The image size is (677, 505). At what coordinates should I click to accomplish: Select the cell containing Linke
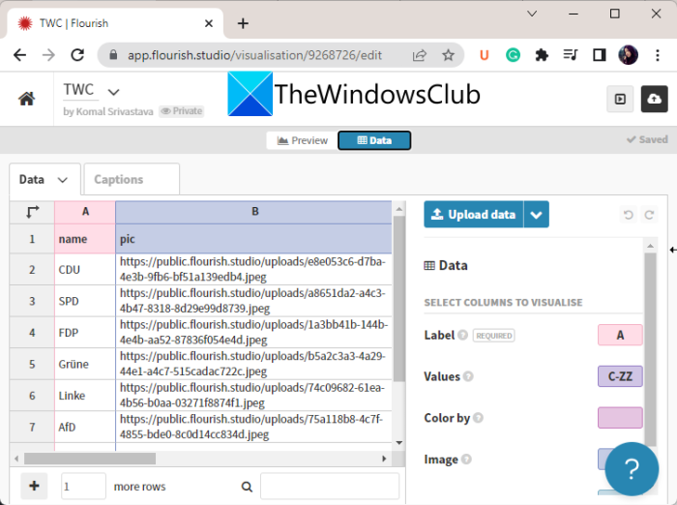(x=85, y=396)
